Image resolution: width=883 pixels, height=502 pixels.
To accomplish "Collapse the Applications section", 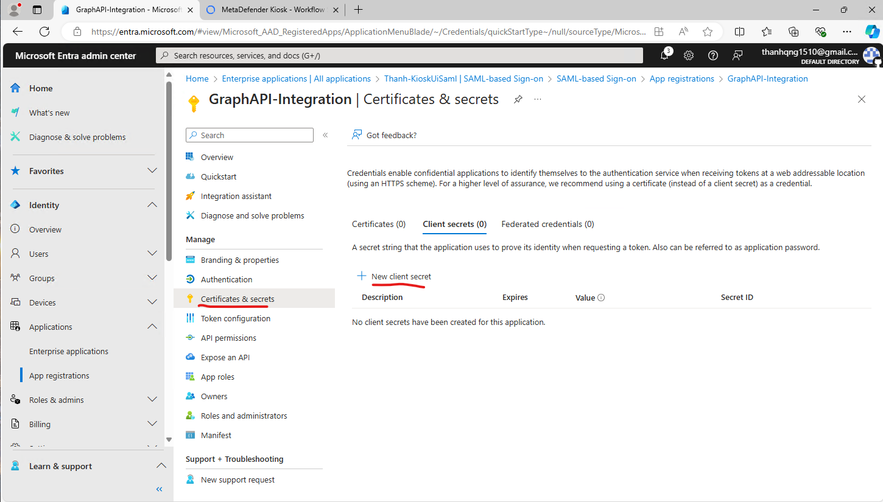I will coord(152,327).
